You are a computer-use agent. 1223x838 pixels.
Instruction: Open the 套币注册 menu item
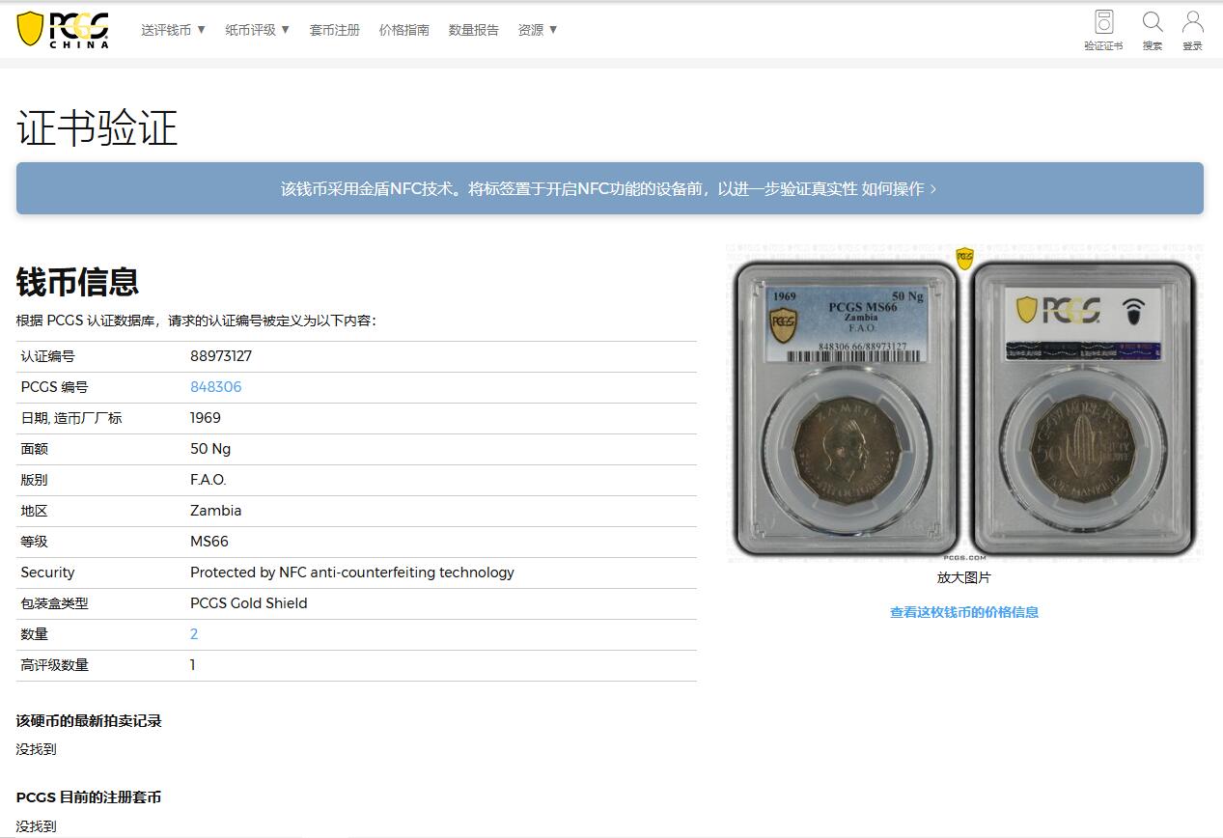[x=334, y=30]
